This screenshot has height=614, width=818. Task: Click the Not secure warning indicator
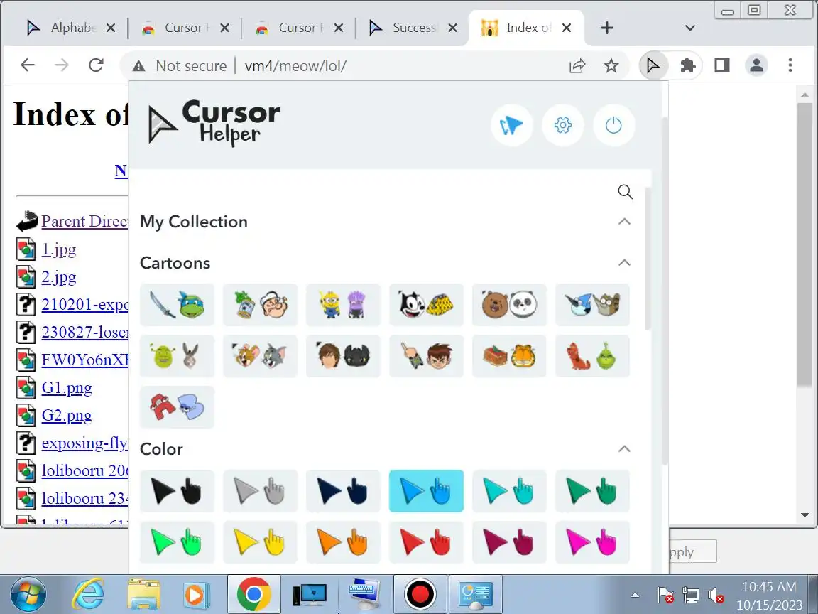tap(180, 66)
